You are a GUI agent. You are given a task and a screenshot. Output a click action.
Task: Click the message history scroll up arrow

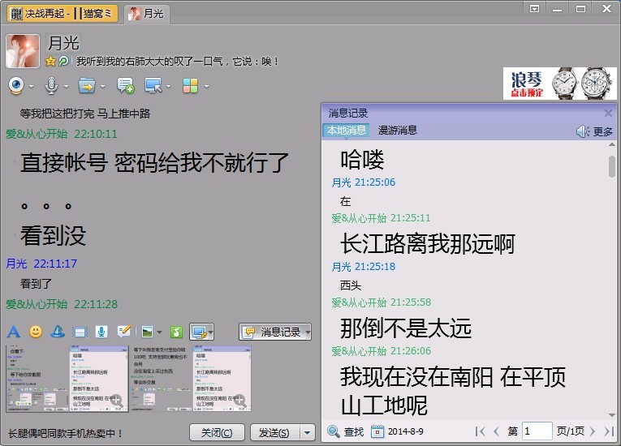click(x=611, y=145)
